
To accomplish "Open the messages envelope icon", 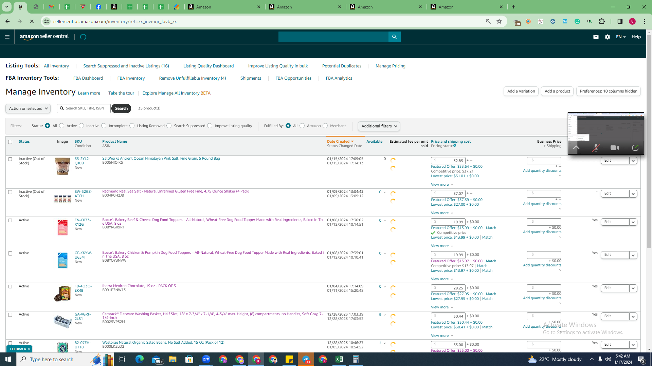I will (596, 37).
